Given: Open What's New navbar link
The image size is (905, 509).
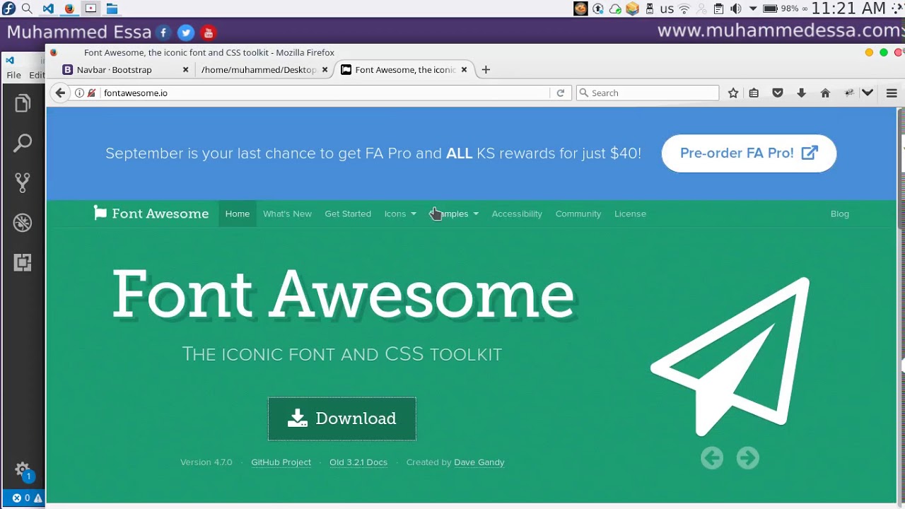Looking at the screenshot, I should point(287,213).
